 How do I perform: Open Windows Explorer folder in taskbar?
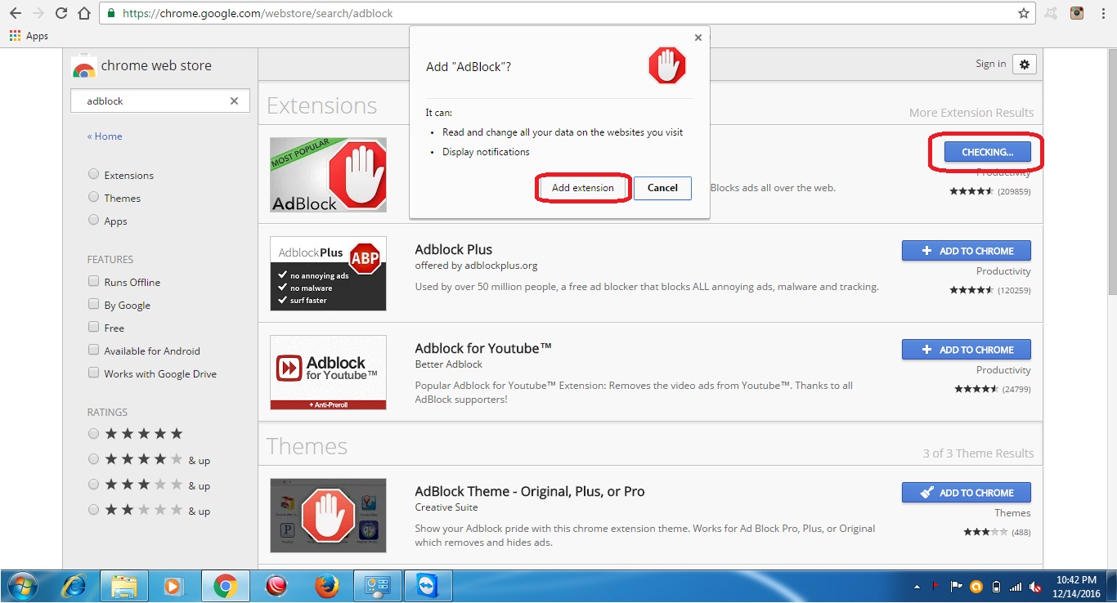(x=123, y=586)
